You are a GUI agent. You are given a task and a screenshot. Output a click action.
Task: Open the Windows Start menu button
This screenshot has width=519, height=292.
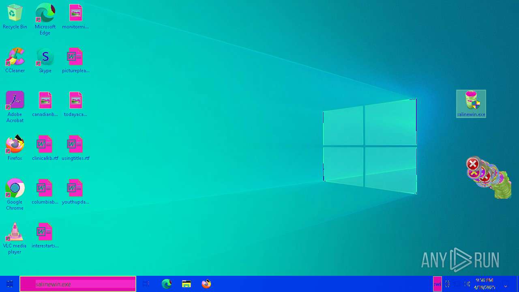[x=10, y=284]
